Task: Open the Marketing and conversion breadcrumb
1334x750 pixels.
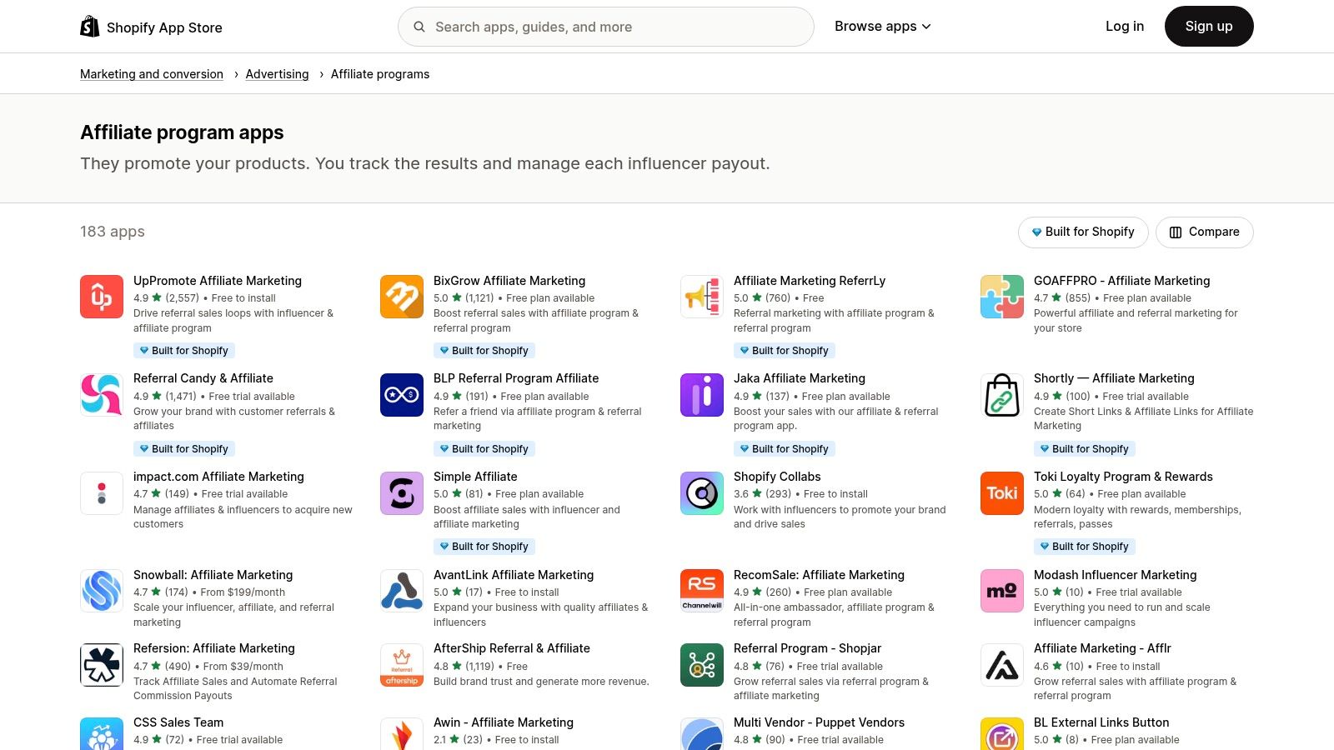Action: tap(151, 73)
